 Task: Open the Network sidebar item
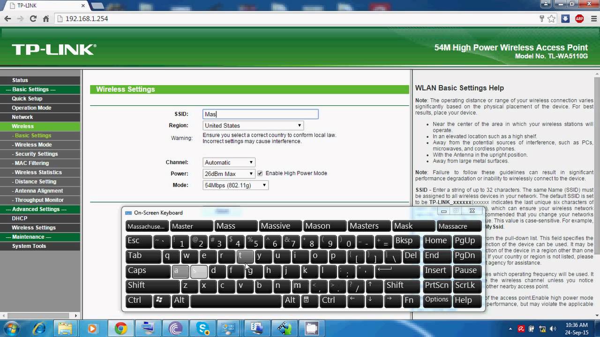tap(22, 117)
